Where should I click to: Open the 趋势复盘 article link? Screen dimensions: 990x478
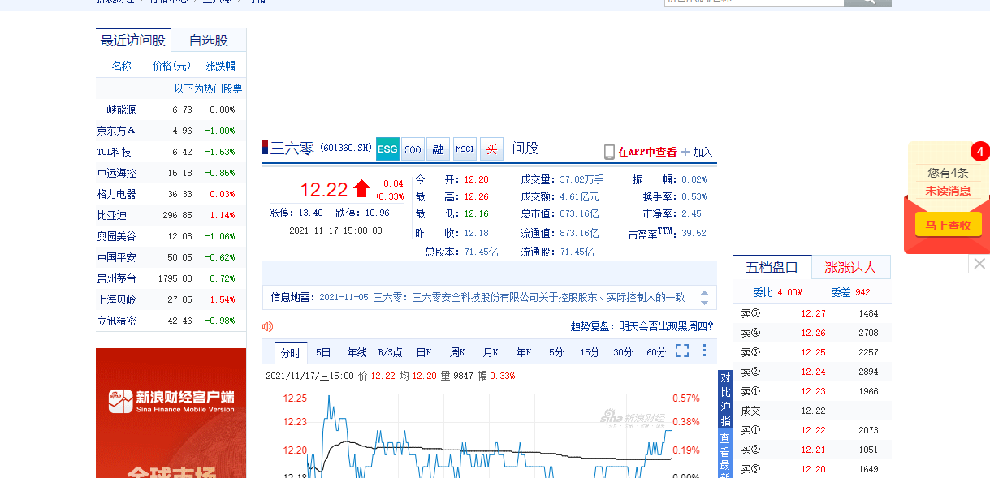(x=642, y=326)
